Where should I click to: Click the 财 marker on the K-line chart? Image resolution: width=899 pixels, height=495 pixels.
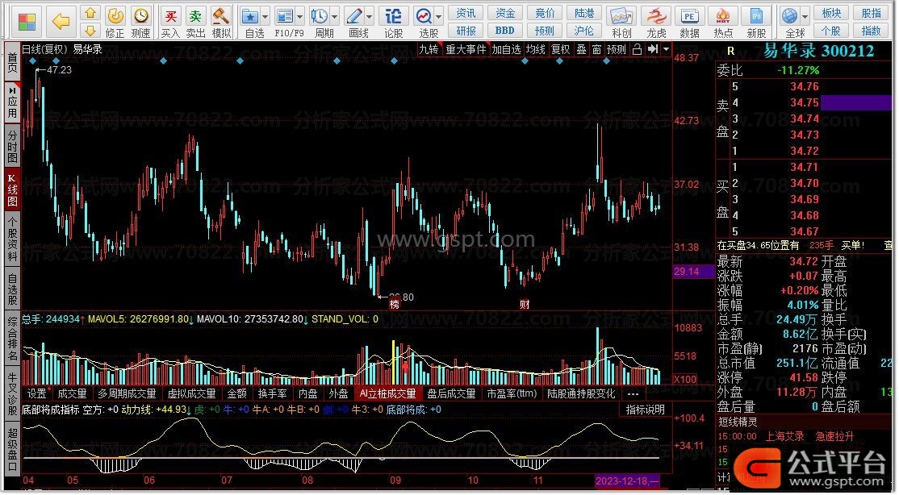[525, 304]
